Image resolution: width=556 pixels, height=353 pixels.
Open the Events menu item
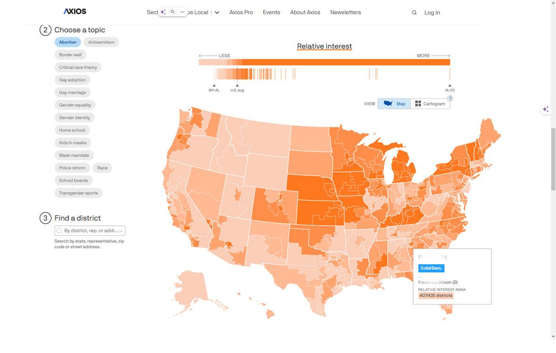click(271, 12)
